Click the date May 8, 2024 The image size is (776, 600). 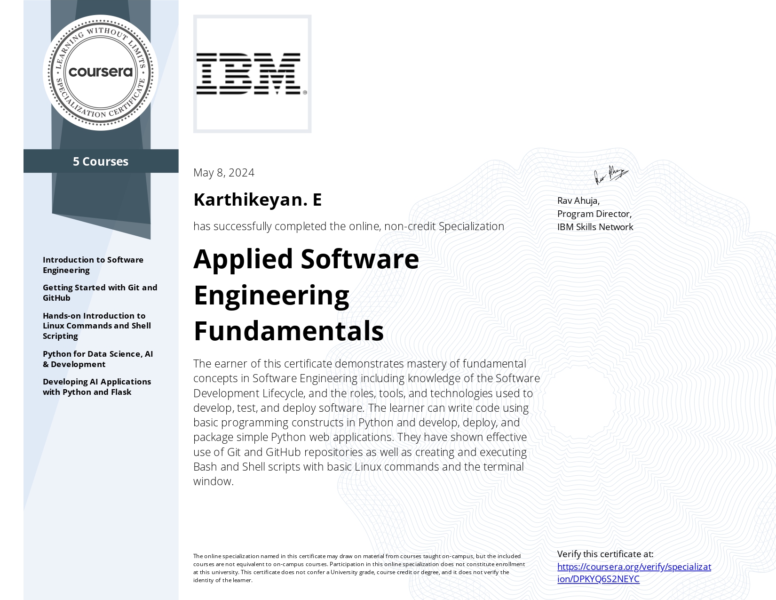coord(224,173)
